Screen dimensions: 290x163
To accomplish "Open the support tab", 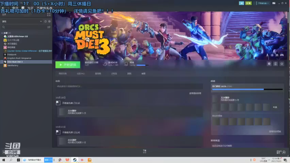I will pos(143,74).
